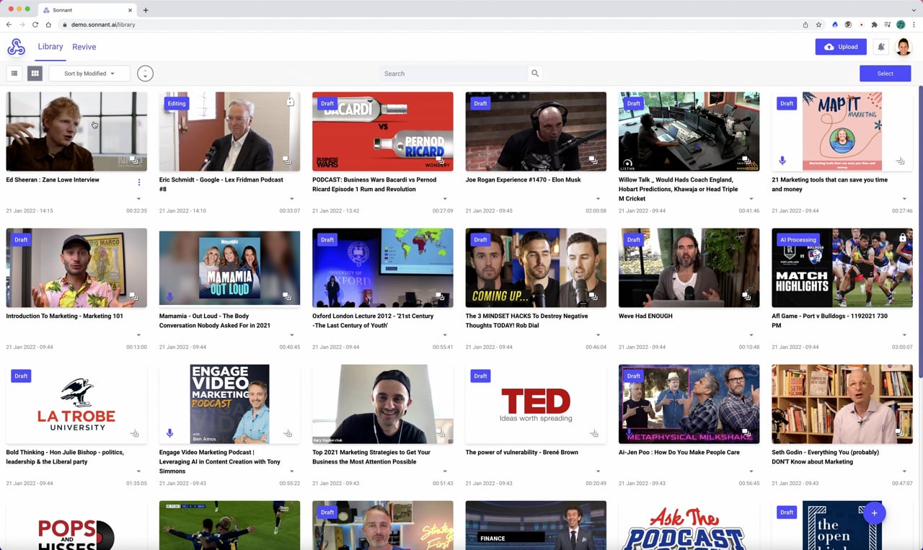Click the floating plus add button

874,513
